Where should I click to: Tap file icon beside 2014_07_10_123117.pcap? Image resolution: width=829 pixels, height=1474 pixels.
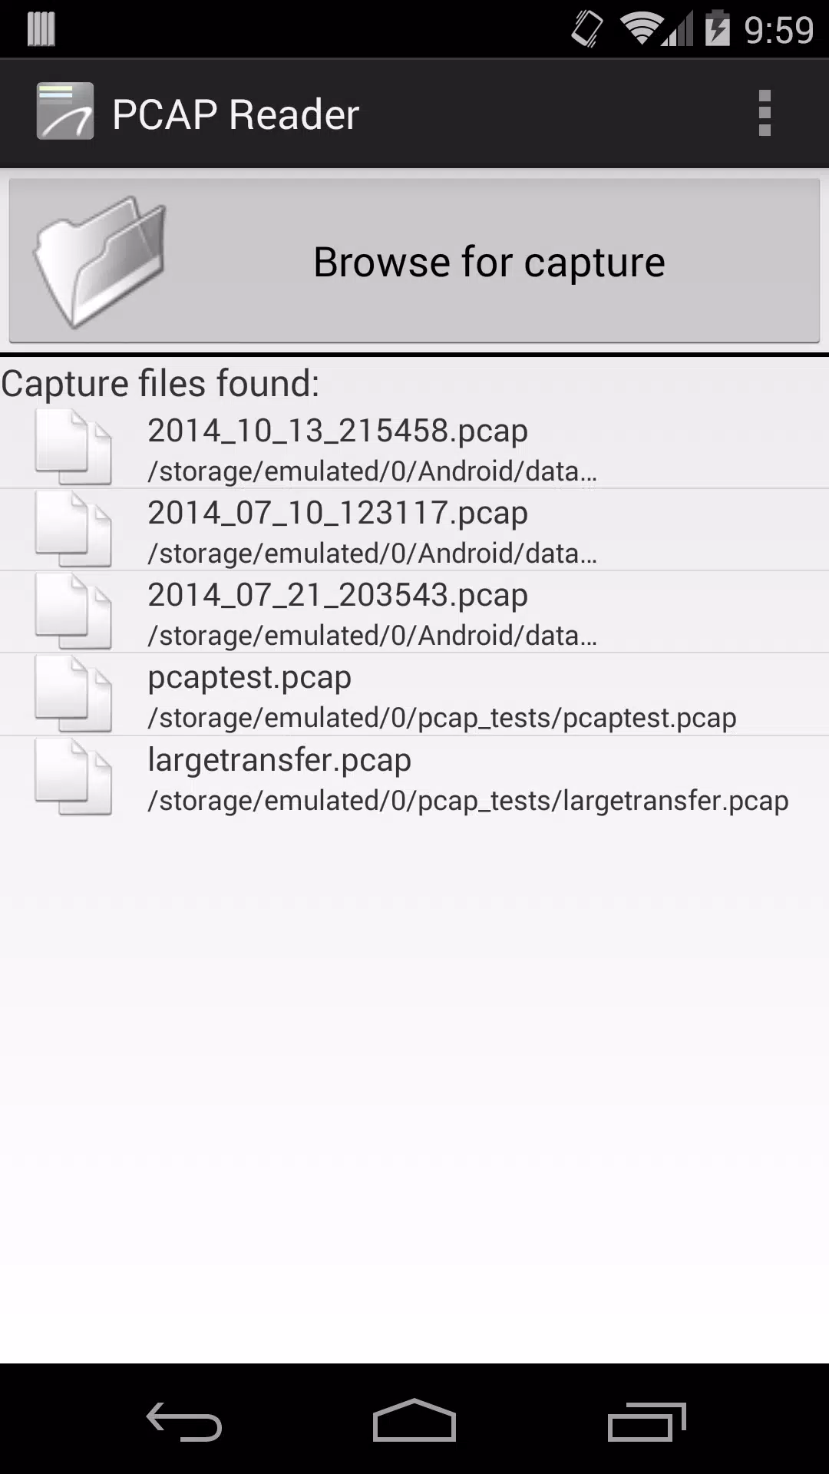[x=73, y=529]
